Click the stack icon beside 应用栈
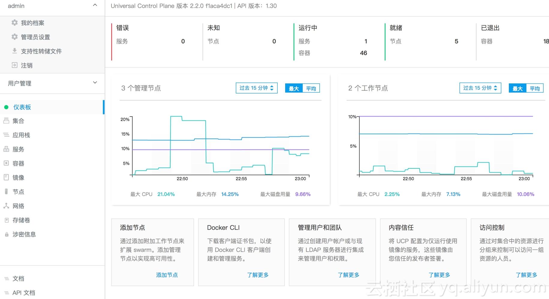This screenshot has width=549, height=299. [x=6, y=135]
